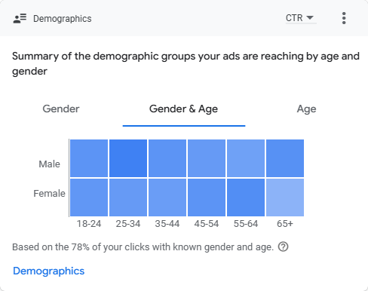Viewport: 368px width, 291px height.
Task: Select the Gender & Age tab
Action: pyautogui.click(x=184, y=109)
